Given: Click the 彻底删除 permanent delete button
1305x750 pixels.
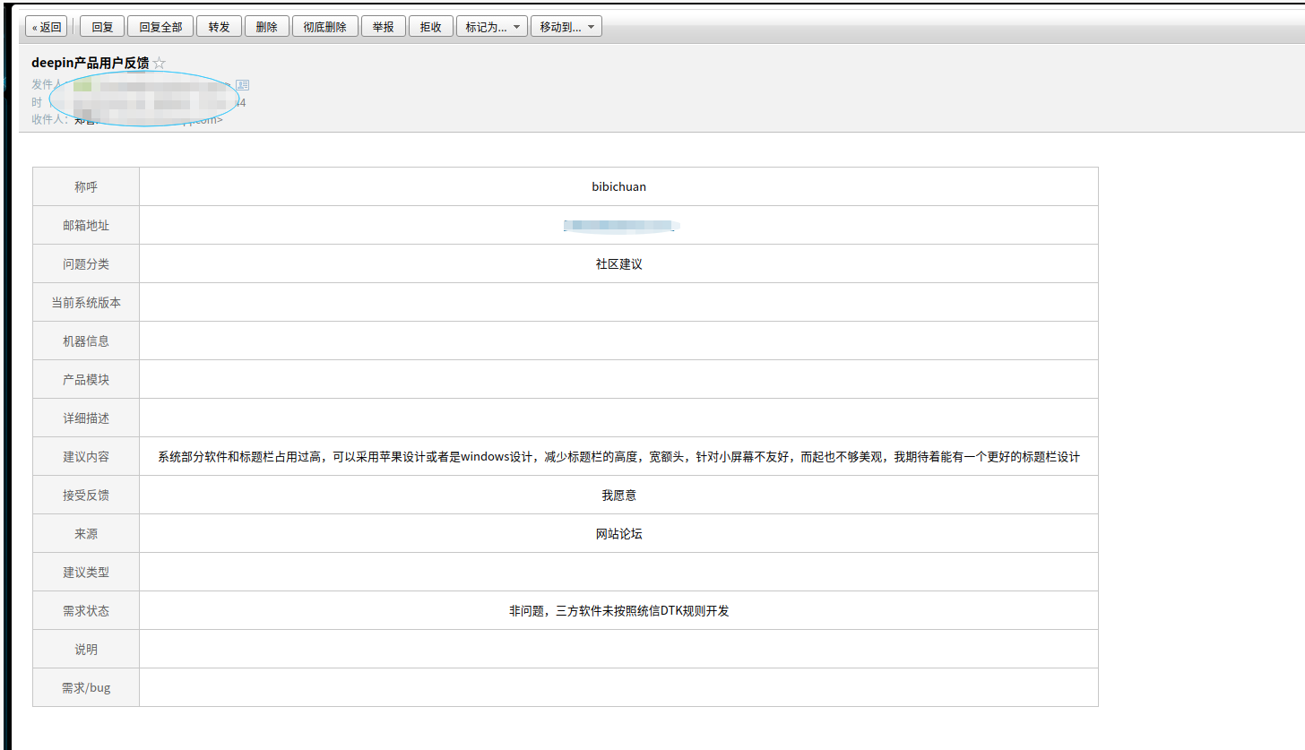Looking at the screenshot, I should click(x=324, y=26).
